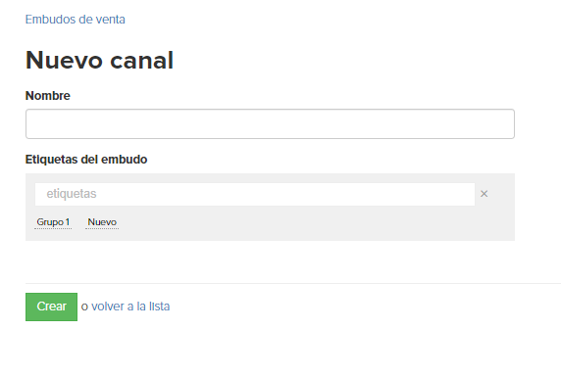
Task: Submit the new funnel with Crear
Action: 51,306
